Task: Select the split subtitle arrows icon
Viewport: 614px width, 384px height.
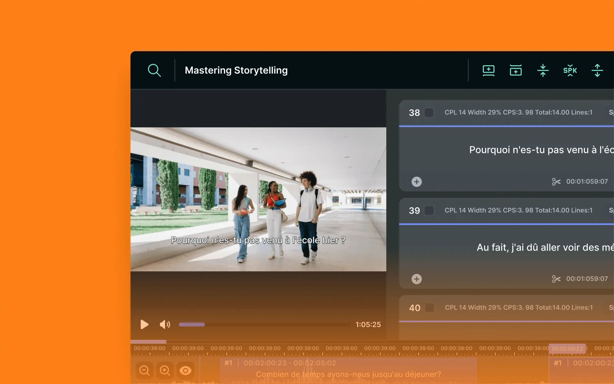Action: coord(597,70)
